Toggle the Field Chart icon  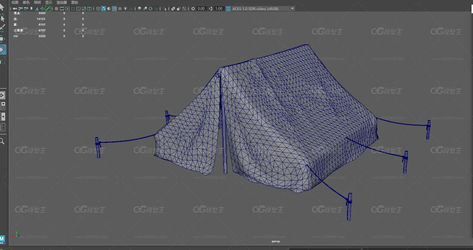coord(78,9)
